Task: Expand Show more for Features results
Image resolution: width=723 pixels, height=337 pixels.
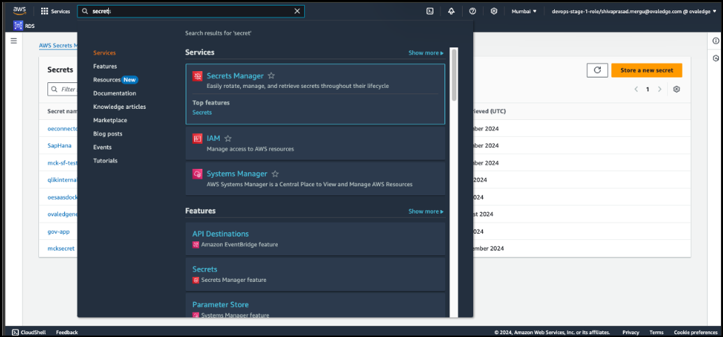Action: point(426,211)
